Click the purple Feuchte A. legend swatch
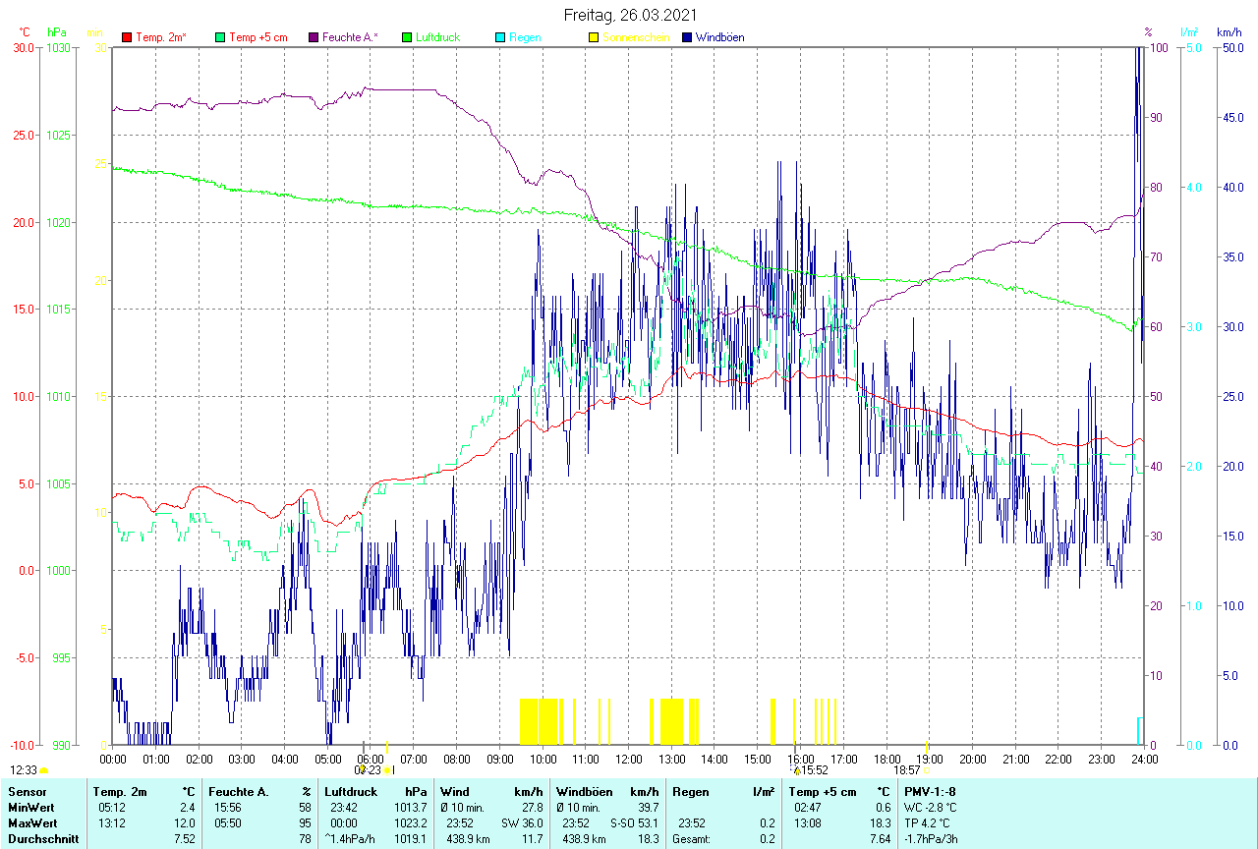 (x=314, y=37)
